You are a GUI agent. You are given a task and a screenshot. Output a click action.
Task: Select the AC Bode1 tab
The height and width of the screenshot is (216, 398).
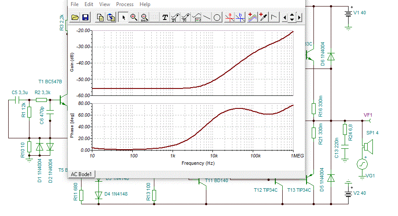coord(81,174)
